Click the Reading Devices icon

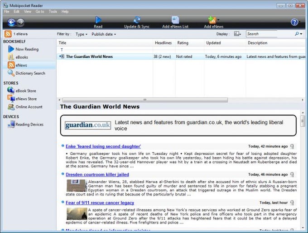coord(11,124)
